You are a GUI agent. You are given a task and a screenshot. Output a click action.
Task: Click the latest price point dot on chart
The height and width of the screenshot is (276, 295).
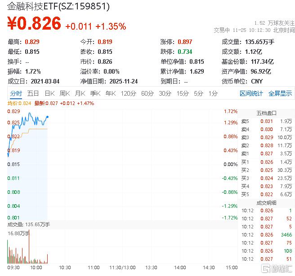(48, 117)
